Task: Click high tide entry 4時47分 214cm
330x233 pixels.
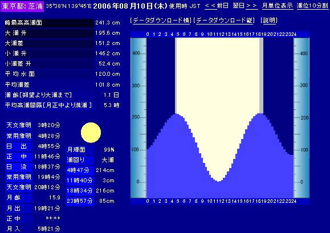Action: pos(91,170)
